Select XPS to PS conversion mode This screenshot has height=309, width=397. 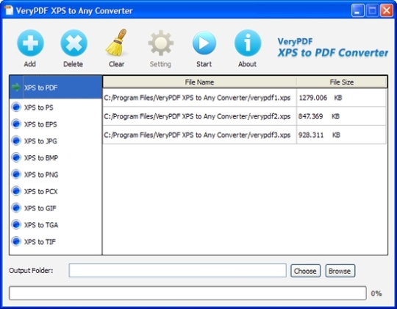tap(55, 107)
